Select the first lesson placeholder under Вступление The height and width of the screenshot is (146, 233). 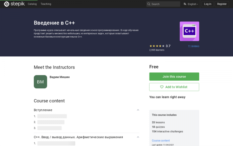pos(52,116)
